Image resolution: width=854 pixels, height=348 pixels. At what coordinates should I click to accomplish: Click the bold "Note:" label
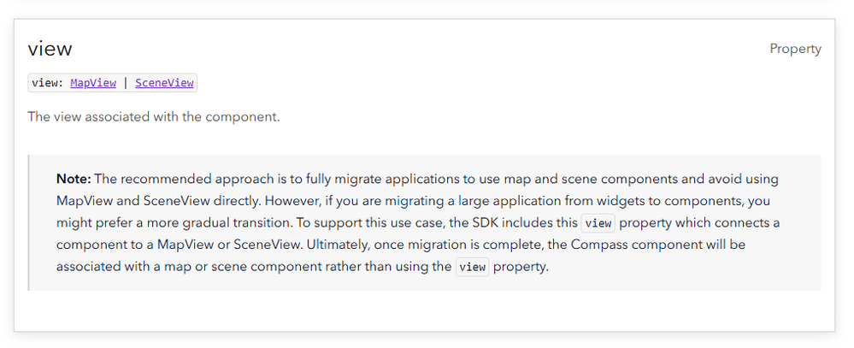coord(74,179)
